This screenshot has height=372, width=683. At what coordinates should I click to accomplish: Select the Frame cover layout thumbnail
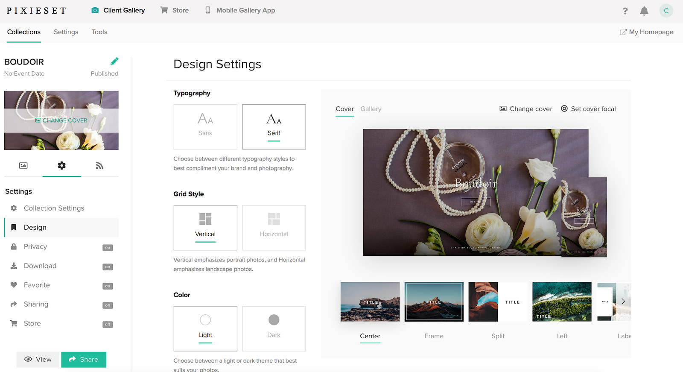click(434, 302)
